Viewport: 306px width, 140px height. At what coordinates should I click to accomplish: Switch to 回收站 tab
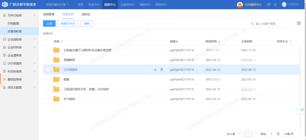(x=86, y=14)
